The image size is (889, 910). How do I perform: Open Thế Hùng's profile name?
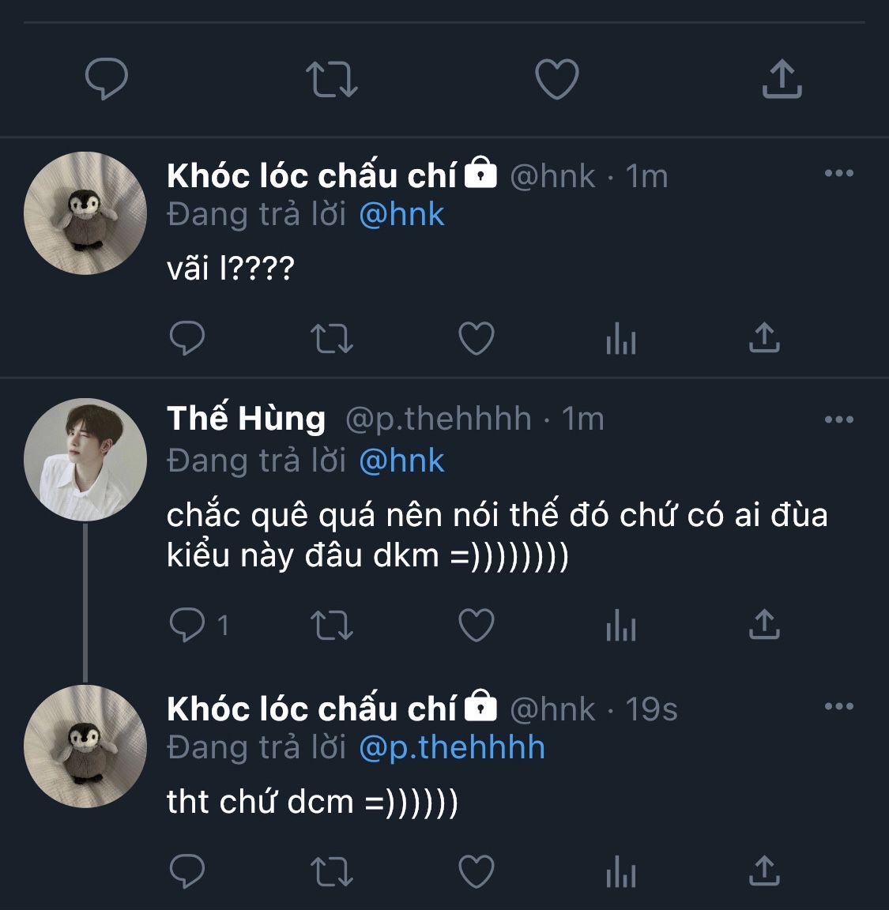coord(246,419)
